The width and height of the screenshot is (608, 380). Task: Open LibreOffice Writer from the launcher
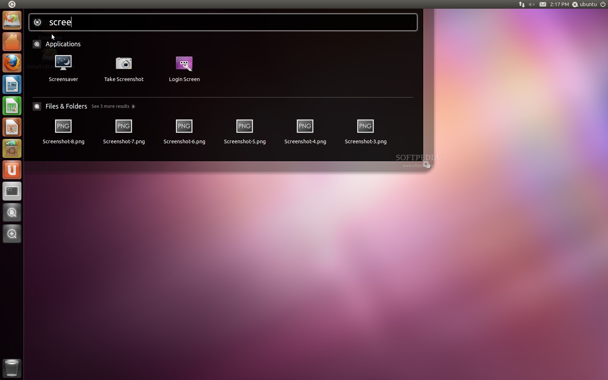coord(12,84)
